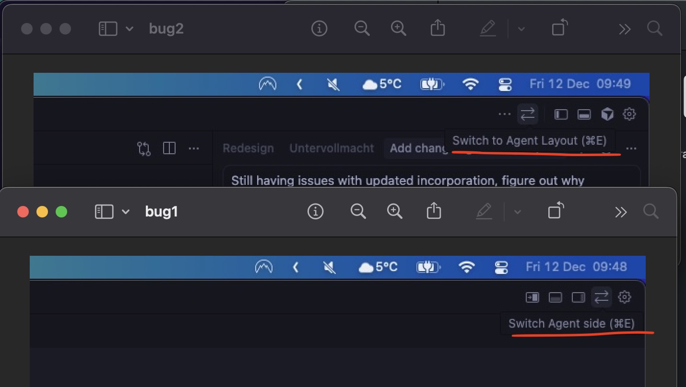Toggle sidebar view in bug1 window
686x387 pixels.
click(x=104, y=212)
